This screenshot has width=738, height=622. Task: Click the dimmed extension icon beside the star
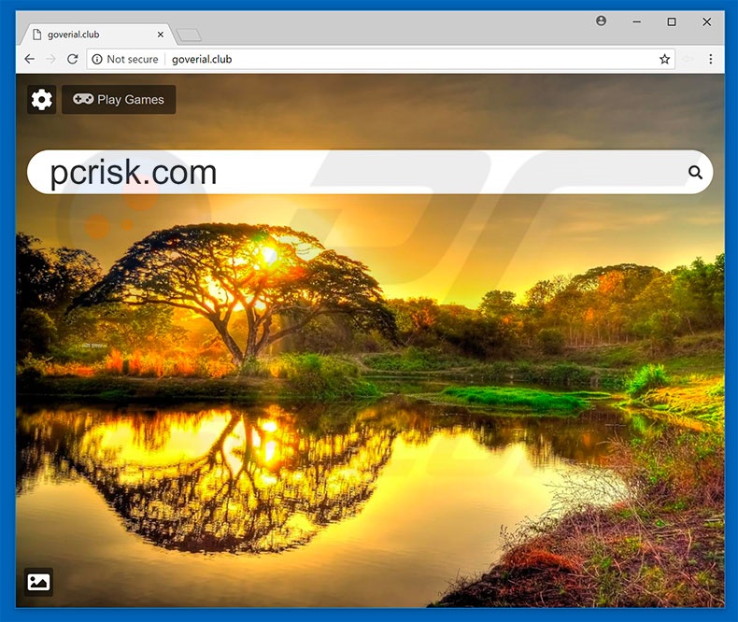click(688, 59)
